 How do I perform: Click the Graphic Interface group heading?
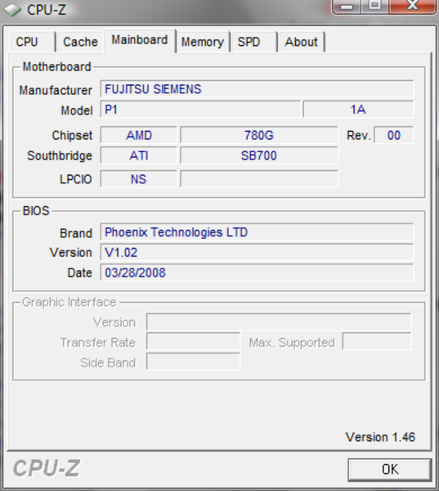(x=69, y=302)
